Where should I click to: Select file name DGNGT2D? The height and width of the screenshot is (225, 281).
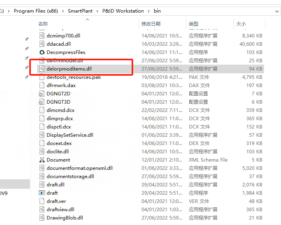tap(58, 93)
